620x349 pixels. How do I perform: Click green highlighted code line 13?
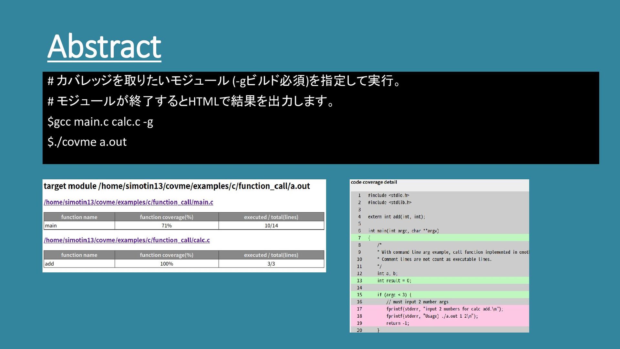pos(394,280)
